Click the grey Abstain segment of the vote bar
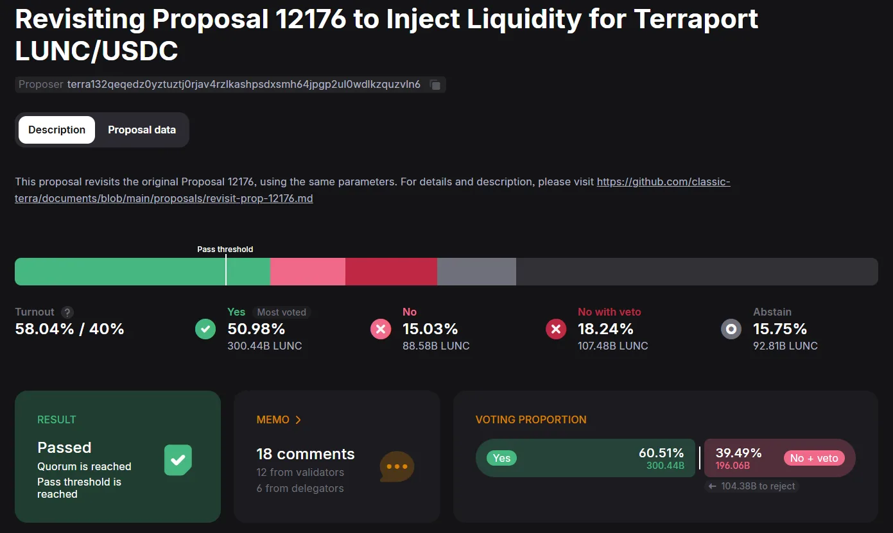Image resolution: width=893 pixels, height=533 pixels. [x=476, y=271]
